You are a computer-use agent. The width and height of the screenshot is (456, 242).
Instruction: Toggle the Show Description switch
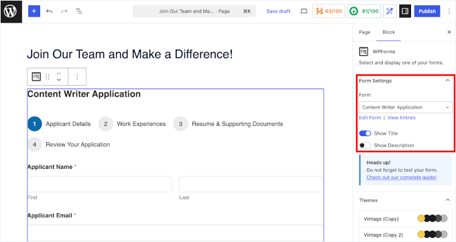click(x=365, y=145)
